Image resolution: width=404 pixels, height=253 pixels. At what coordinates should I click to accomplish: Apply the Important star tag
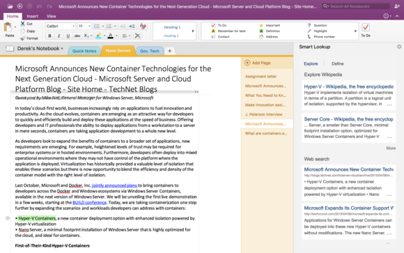[270, 25]
